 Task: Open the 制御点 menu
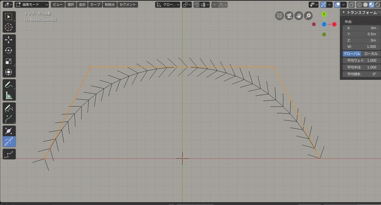click(109, 5)
